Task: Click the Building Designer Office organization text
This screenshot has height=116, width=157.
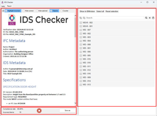Action: [x=24, y=54]
